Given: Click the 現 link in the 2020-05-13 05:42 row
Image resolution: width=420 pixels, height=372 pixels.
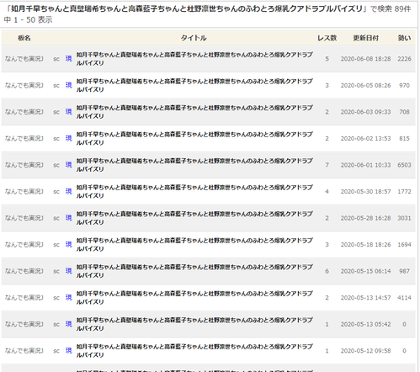Looking at the screenshot, I should click(69, 324).
